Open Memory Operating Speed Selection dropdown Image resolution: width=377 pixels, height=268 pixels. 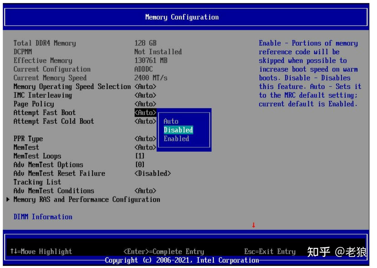tap(145, 87)
